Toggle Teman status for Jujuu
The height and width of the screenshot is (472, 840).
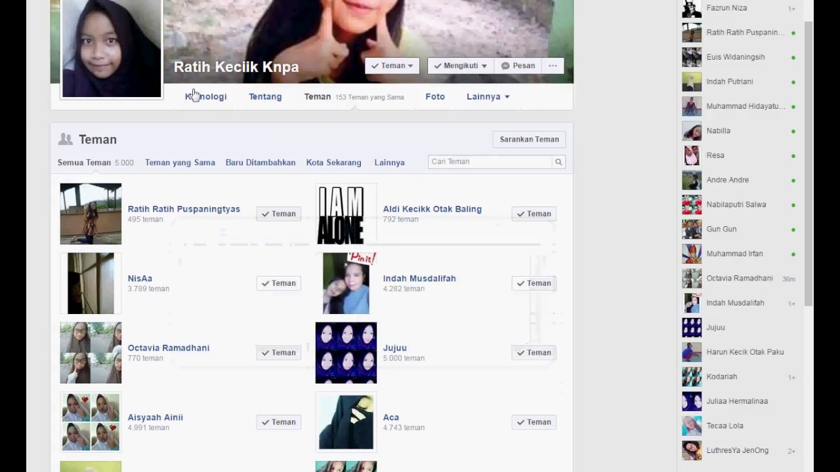pos(534,353)
